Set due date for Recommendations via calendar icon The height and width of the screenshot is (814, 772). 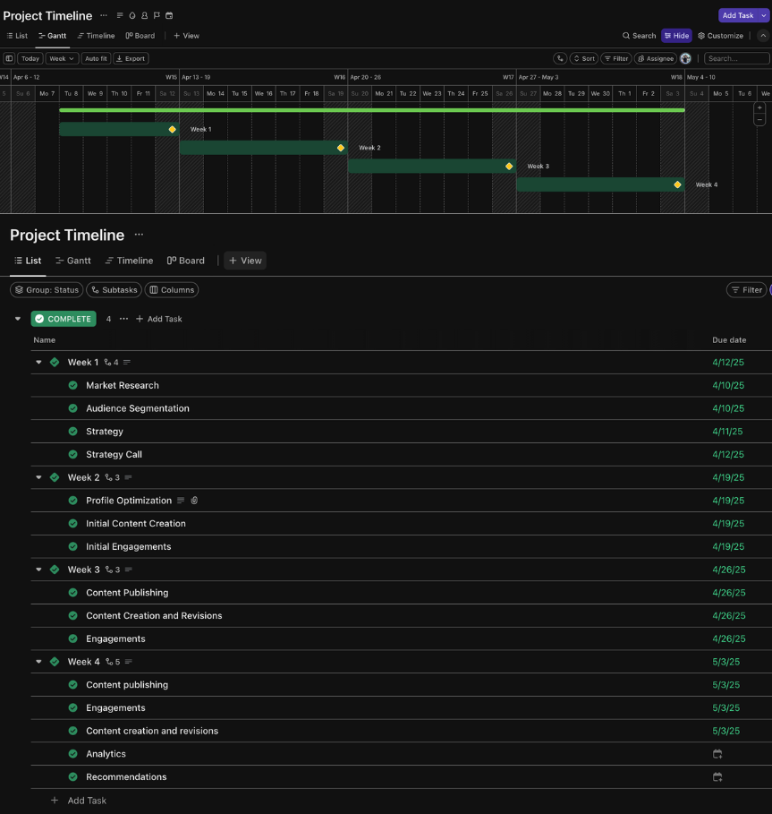717,777
